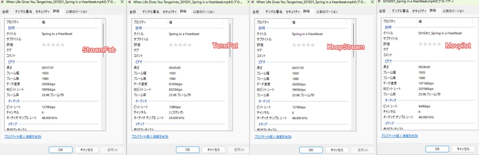Rate five stars in the StreamFab-labeled window
Viewport: 479px width, 155px height.
point(62,45)
